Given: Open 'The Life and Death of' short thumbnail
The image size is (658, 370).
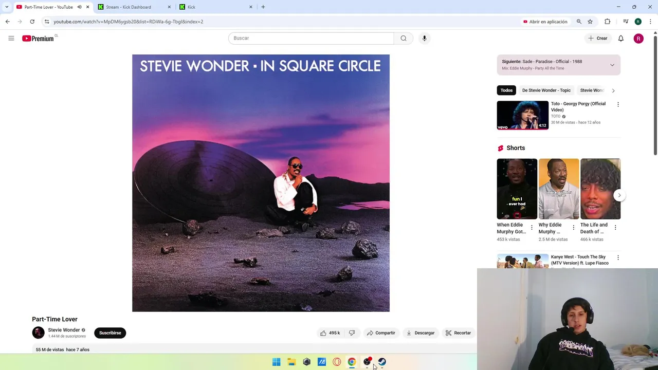Looking at the screenshot, I should pos(600,189).
